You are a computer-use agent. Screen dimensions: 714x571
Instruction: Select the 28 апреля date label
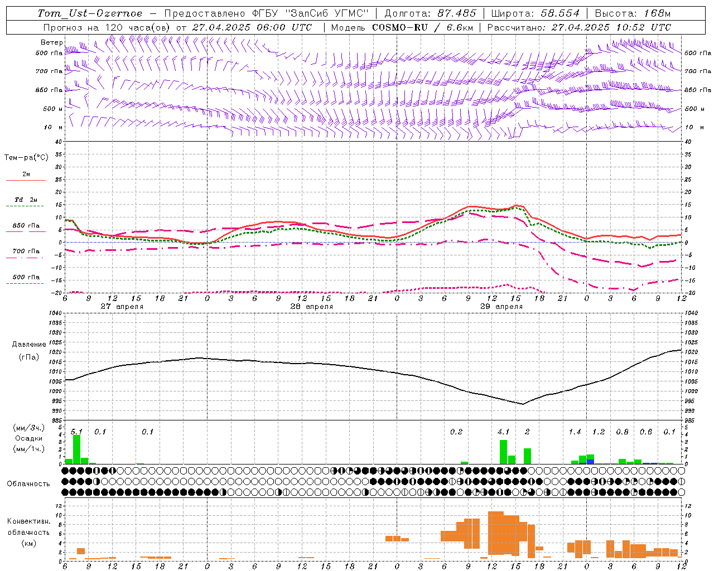(312, 307)
